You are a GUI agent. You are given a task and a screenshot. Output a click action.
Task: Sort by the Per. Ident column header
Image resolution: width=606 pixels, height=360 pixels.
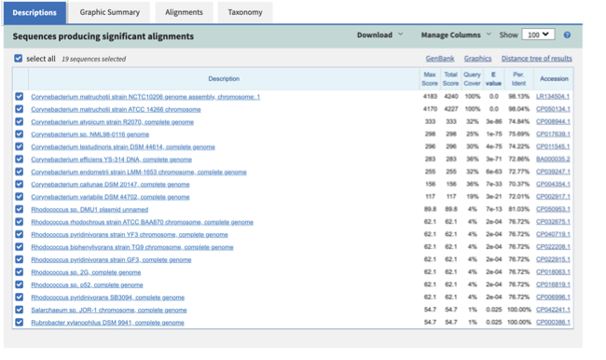click(518, 79)
